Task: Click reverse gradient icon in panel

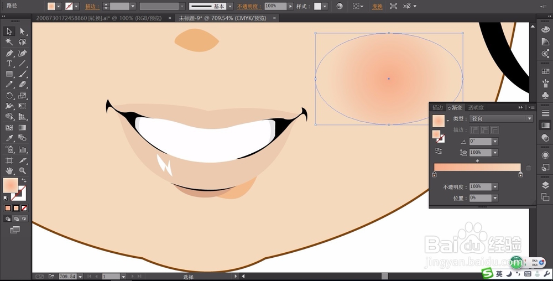Action: (439, 151)
